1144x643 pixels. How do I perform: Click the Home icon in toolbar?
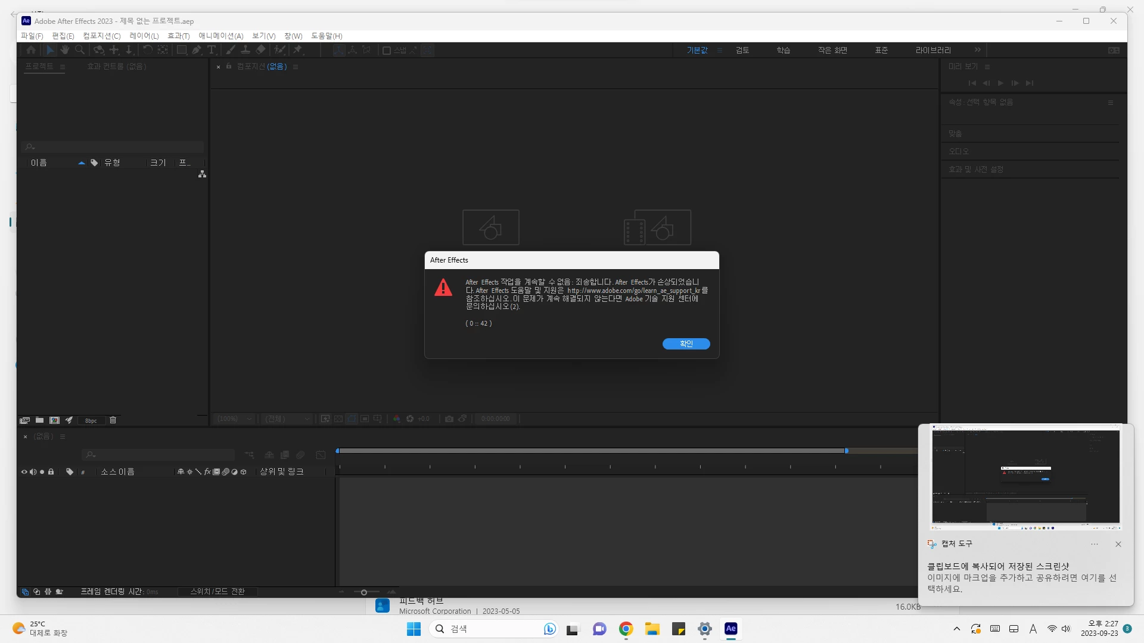pos(31,50)
